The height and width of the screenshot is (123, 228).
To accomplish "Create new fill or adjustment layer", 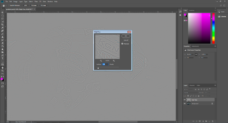I will (203, 121).
